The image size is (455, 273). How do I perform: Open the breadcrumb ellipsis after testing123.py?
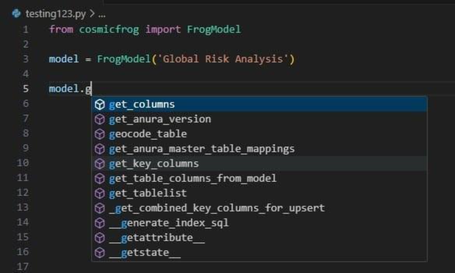click(101, 14)
